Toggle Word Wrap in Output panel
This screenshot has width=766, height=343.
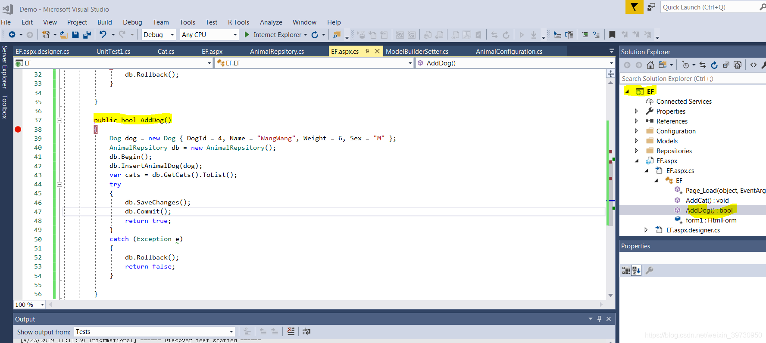tap(306, 331)
